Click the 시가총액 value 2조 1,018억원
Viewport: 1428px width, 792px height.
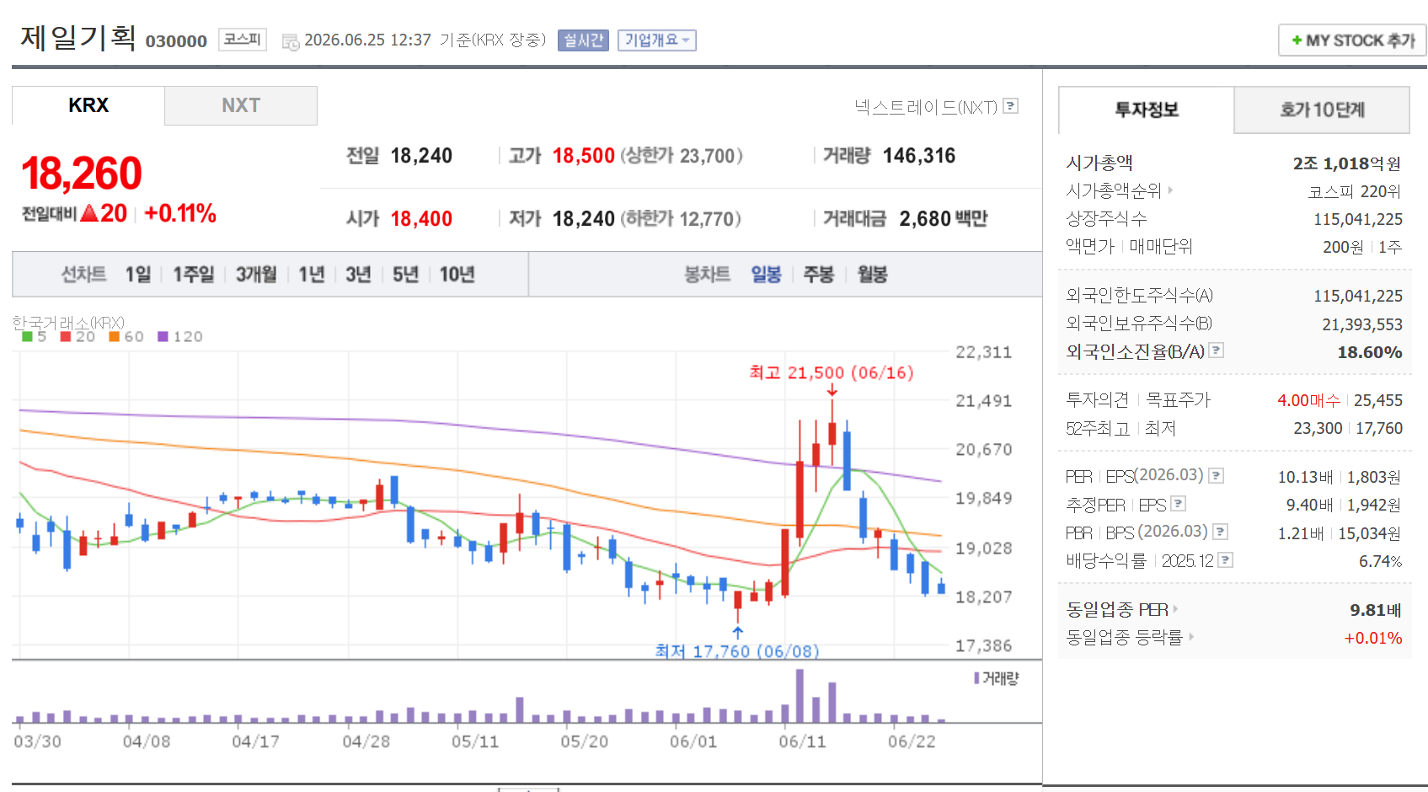click(1347, 163)
